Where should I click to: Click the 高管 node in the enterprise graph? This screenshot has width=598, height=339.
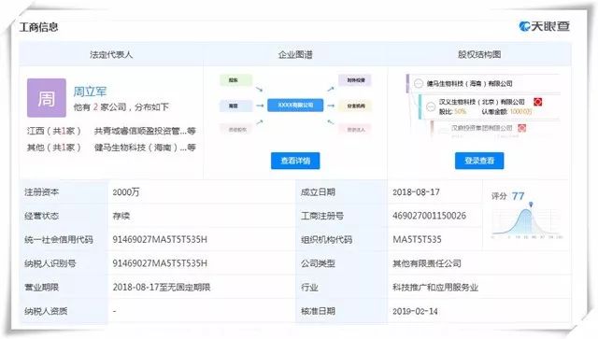click(235, 106)
